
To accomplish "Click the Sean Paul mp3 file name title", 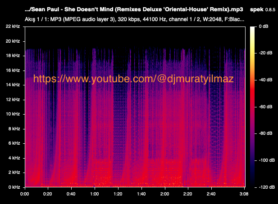I will click(x=134, y=9).
